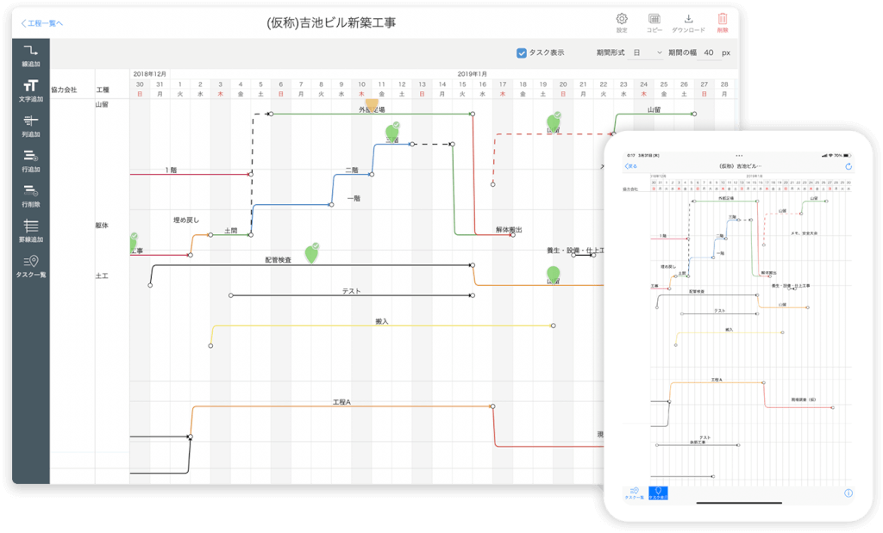
Task: Open the 設定 settings gear
Action: [x=623, y=21]
